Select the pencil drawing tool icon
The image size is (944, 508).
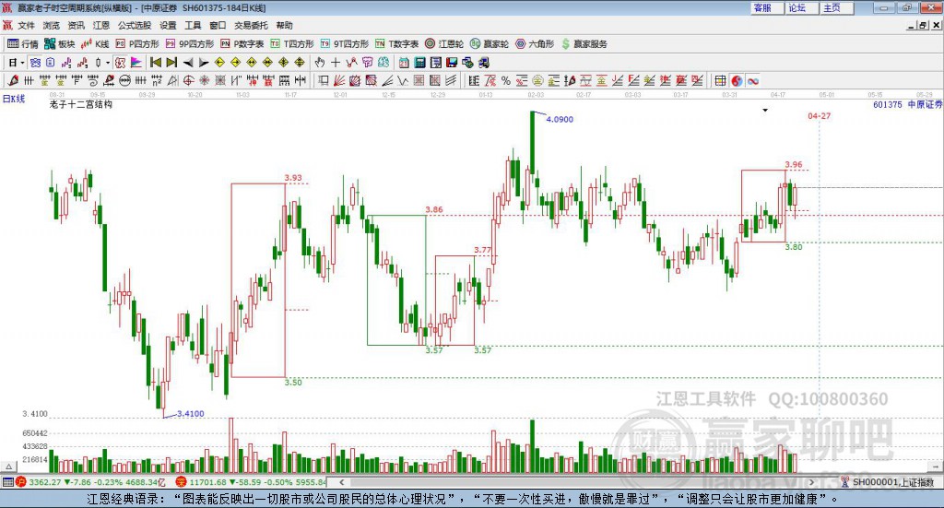point(13,80)
